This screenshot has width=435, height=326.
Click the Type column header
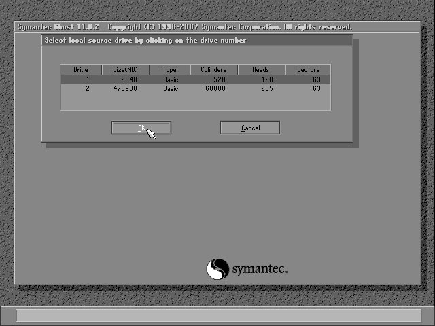(x=169, y=69)
